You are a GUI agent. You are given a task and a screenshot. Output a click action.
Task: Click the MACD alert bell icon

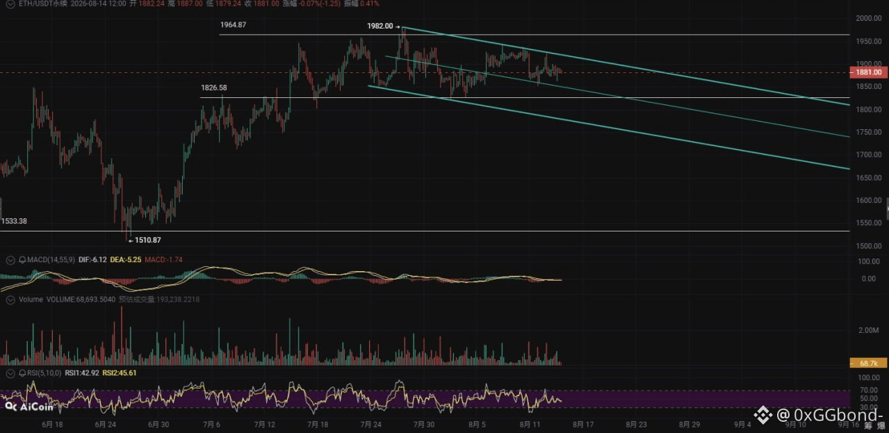pos(22,260)
